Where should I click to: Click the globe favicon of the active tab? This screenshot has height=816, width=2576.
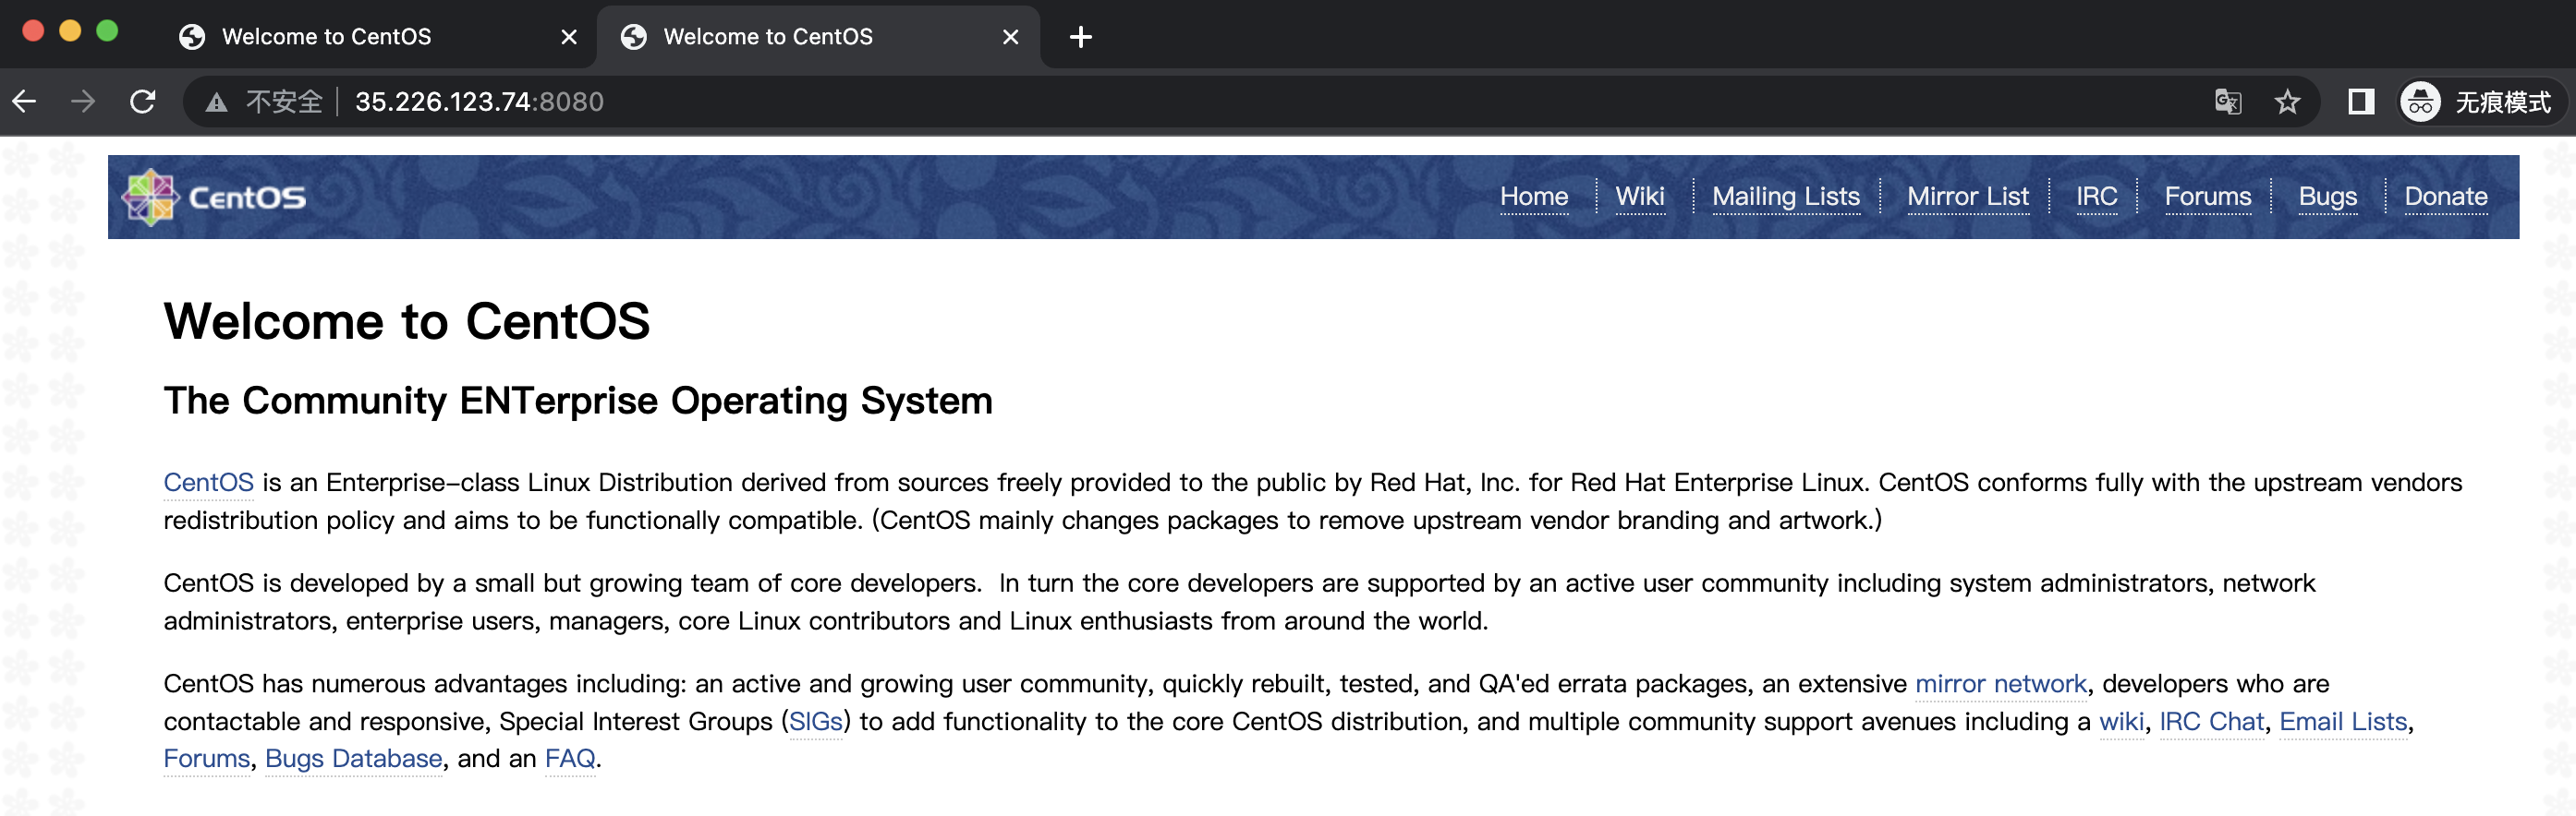(633, 37)
